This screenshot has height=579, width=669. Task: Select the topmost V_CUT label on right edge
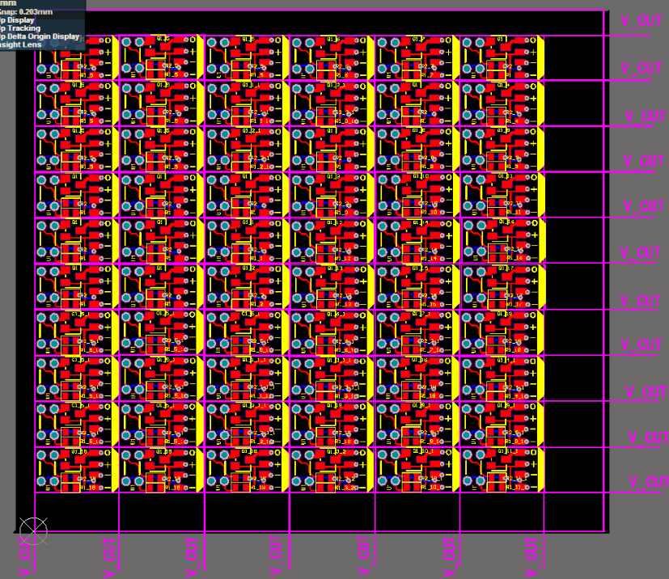641,22
